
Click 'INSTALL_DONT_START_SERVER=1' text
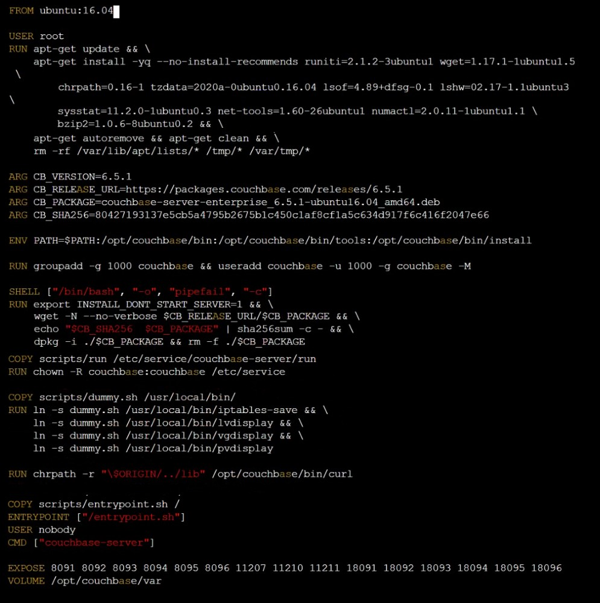click(x=160, y=305)
